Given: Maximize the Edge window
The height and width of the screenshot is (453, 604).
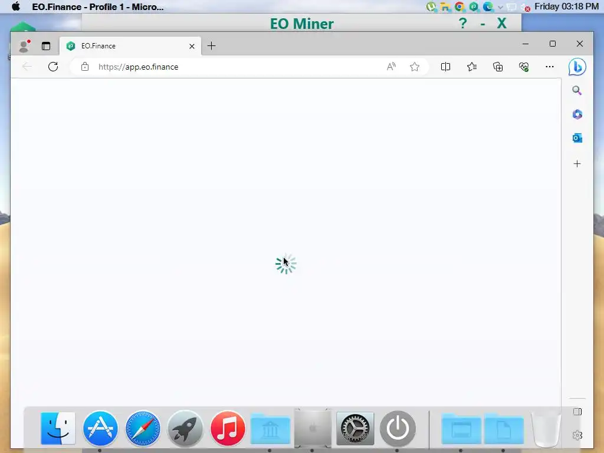Looking at the screenshot, I should click(x=552, y=44).
